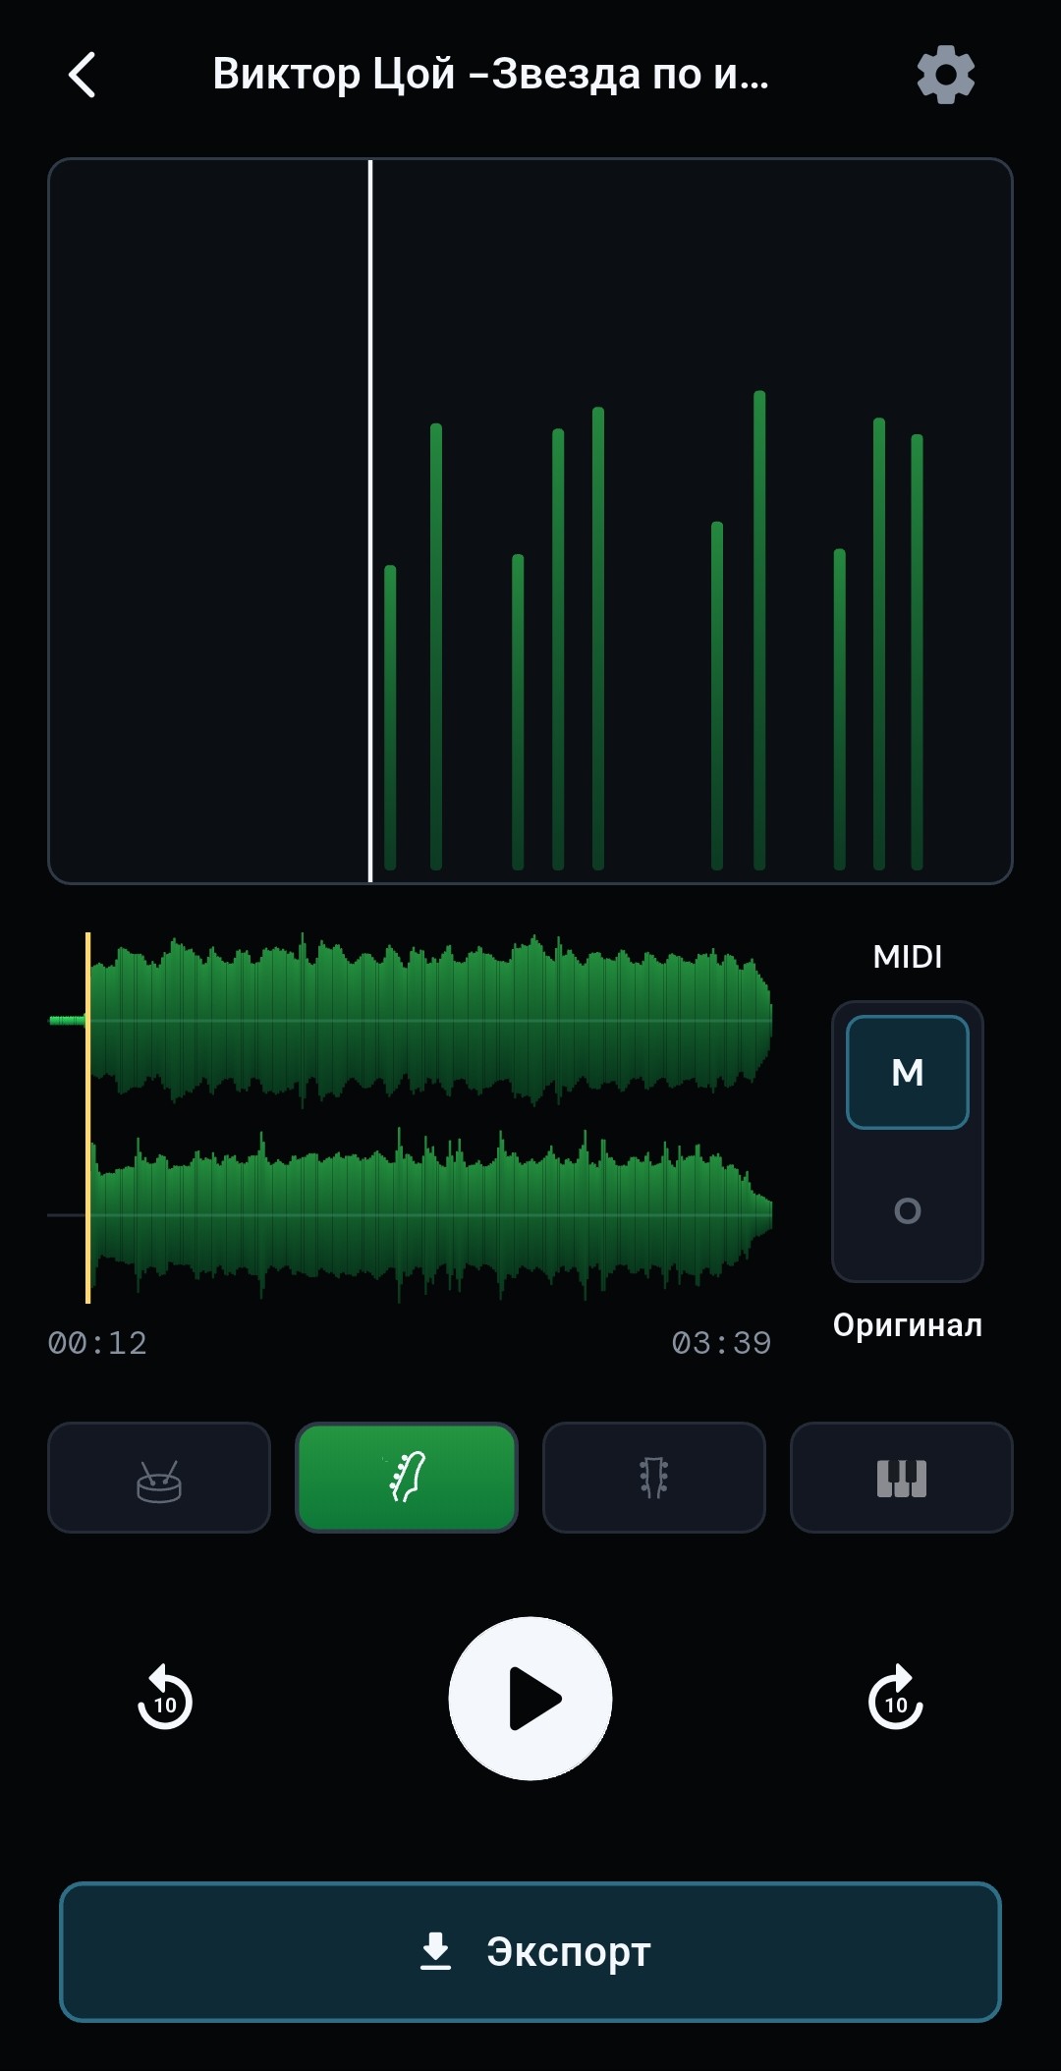Click the tallest green note bar
Screen dimensions: 1061x2071
click(759, 631)
